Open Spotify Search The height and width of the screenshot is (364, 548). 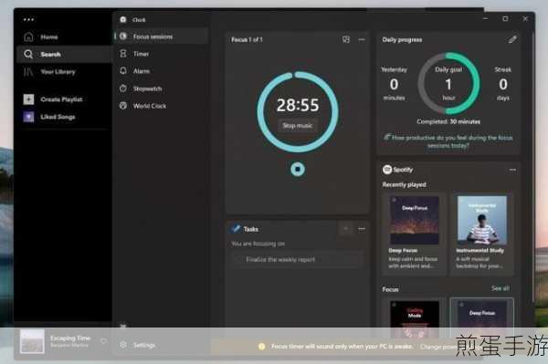pos(64,54)
